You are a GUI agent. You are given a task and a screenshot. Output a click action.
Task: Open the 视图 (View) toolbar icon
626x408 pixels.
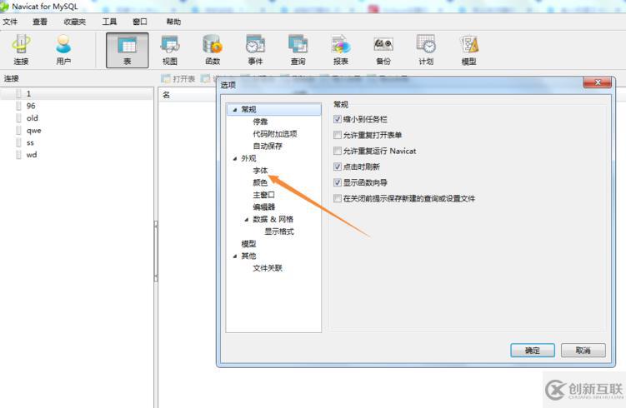[x=170, y=50]
